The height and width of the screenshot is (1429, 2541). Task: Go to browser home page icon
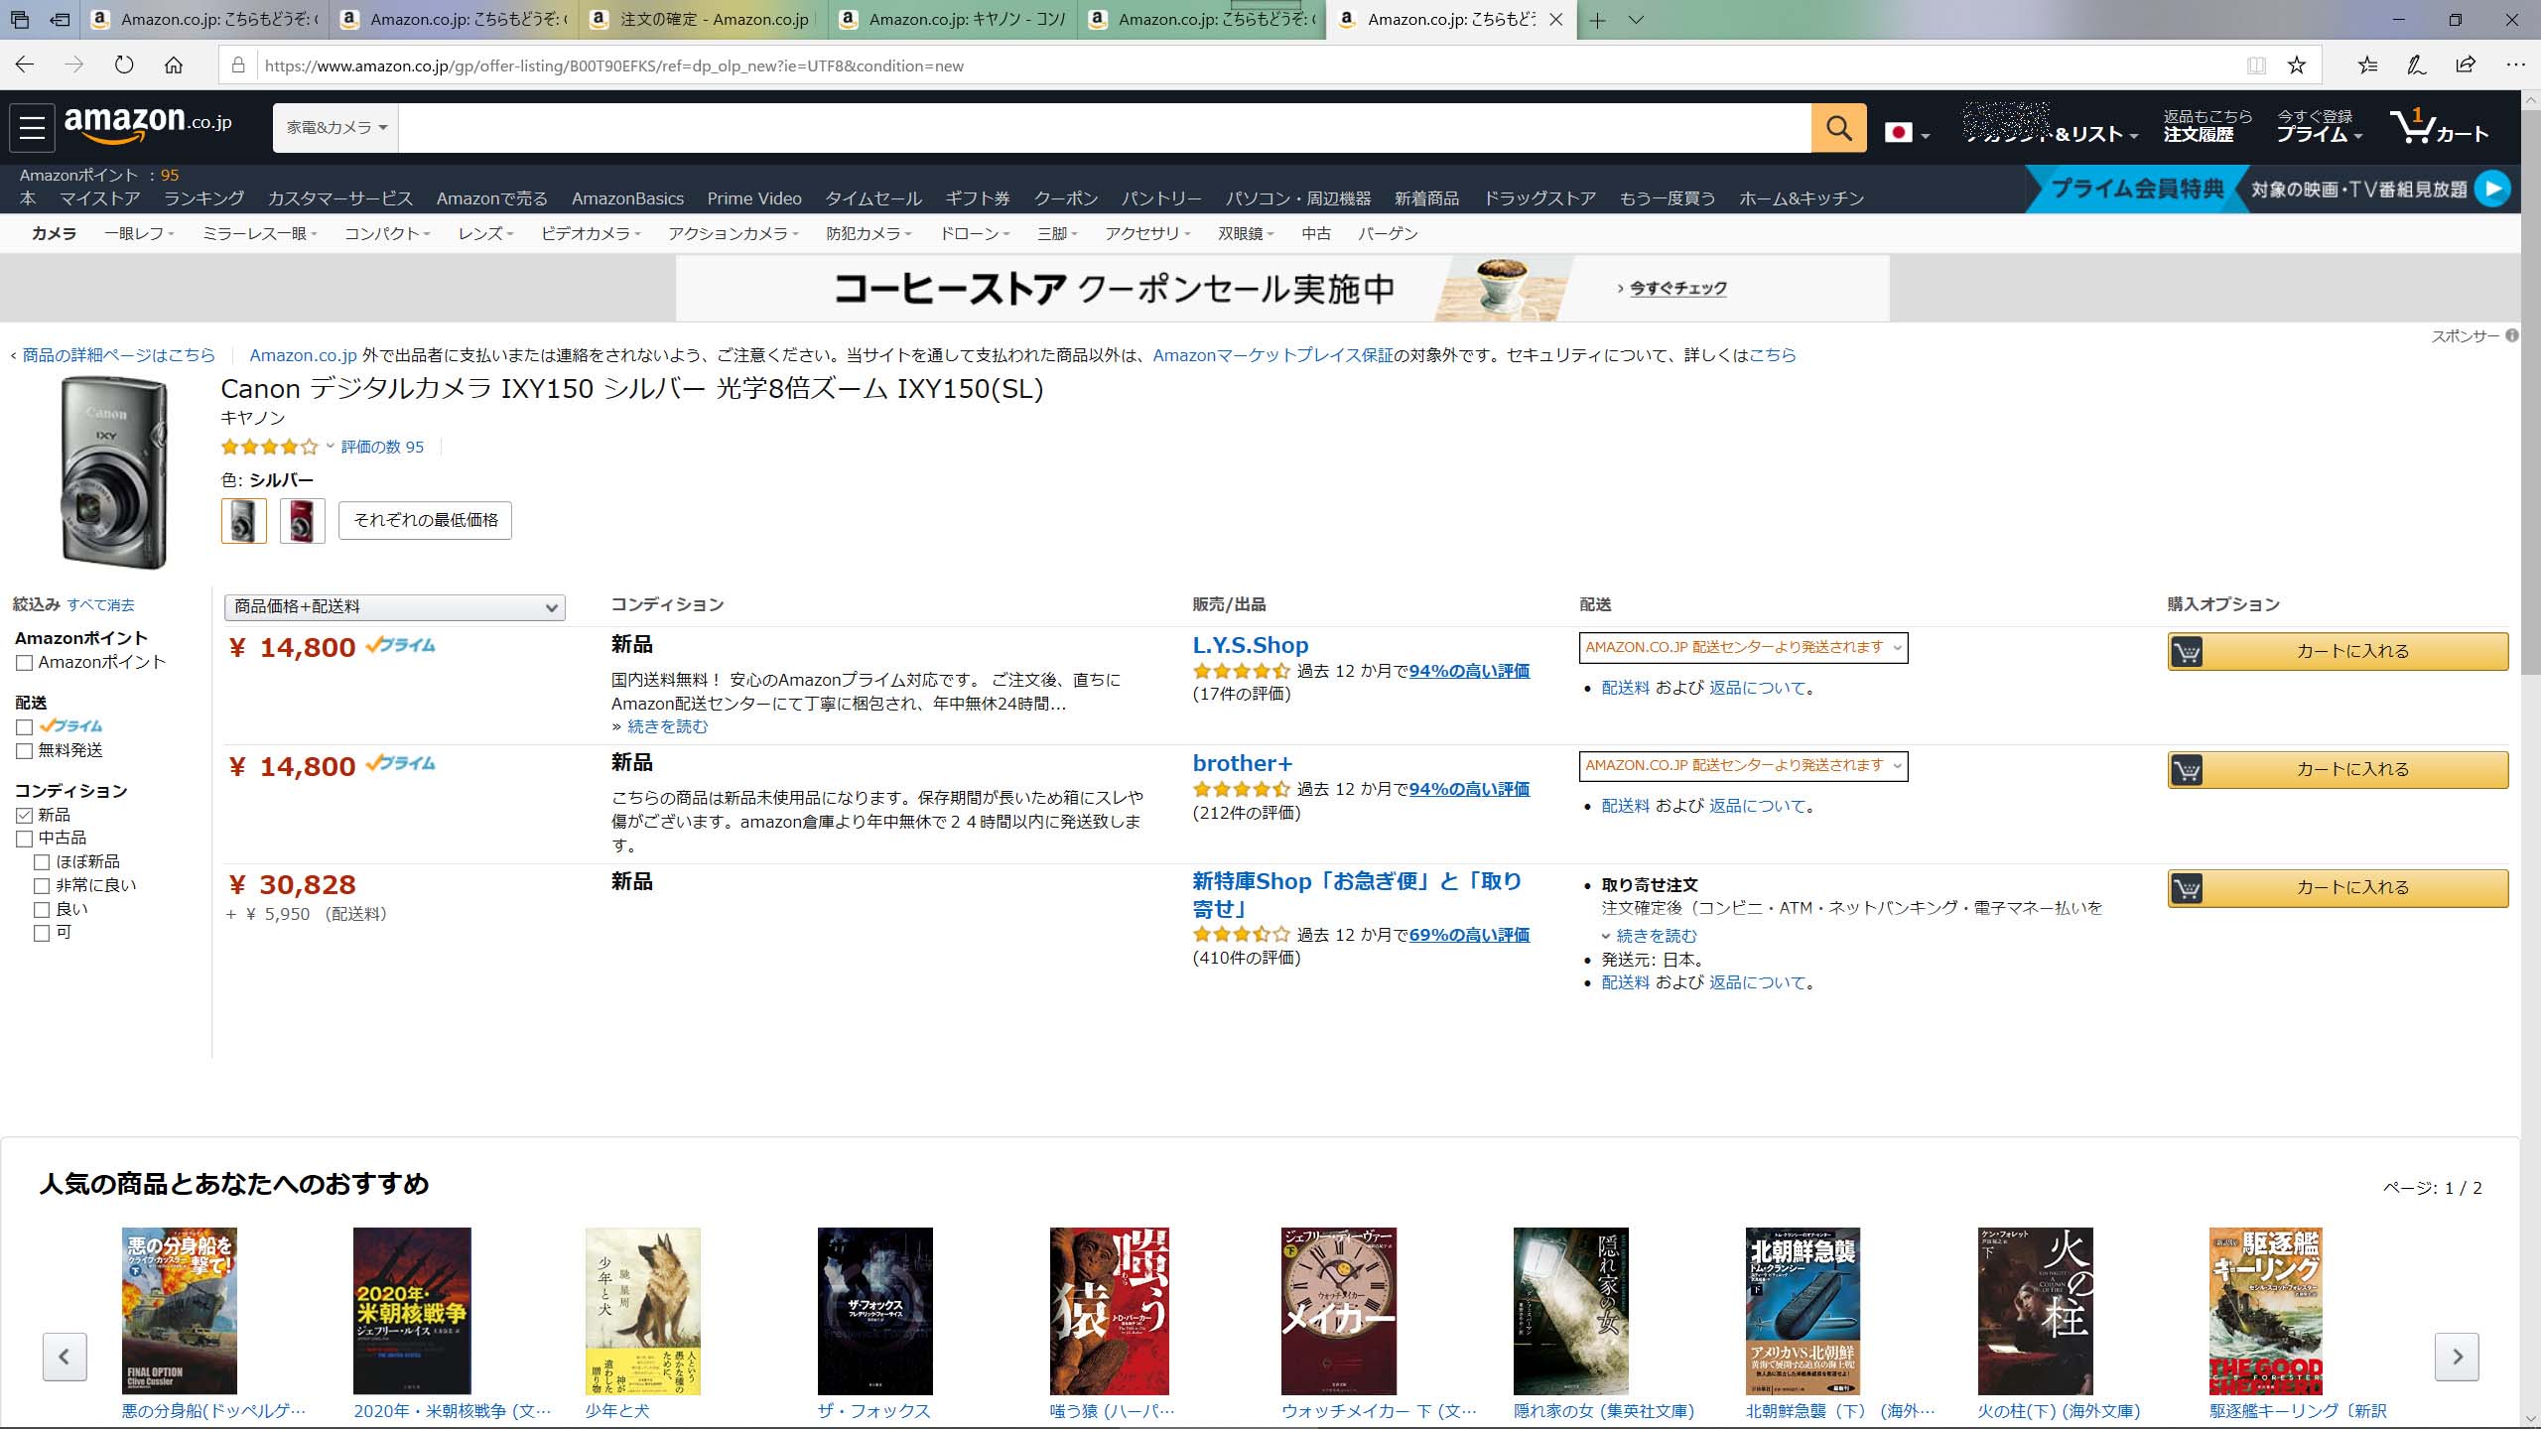[174, 65]
